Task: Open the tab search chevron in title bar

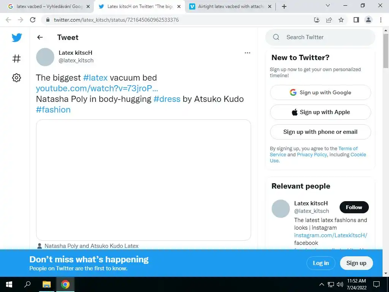Action: (328, 5)
